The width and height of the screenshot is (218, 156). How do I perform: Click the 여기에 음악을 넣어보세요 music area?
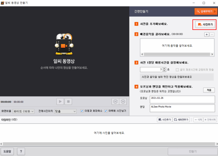click(177, 46)
